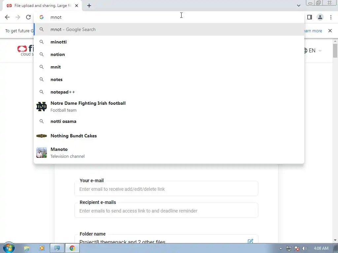Open the tab search chevron dropdown

pyautogui.click(x=298, y=6)
